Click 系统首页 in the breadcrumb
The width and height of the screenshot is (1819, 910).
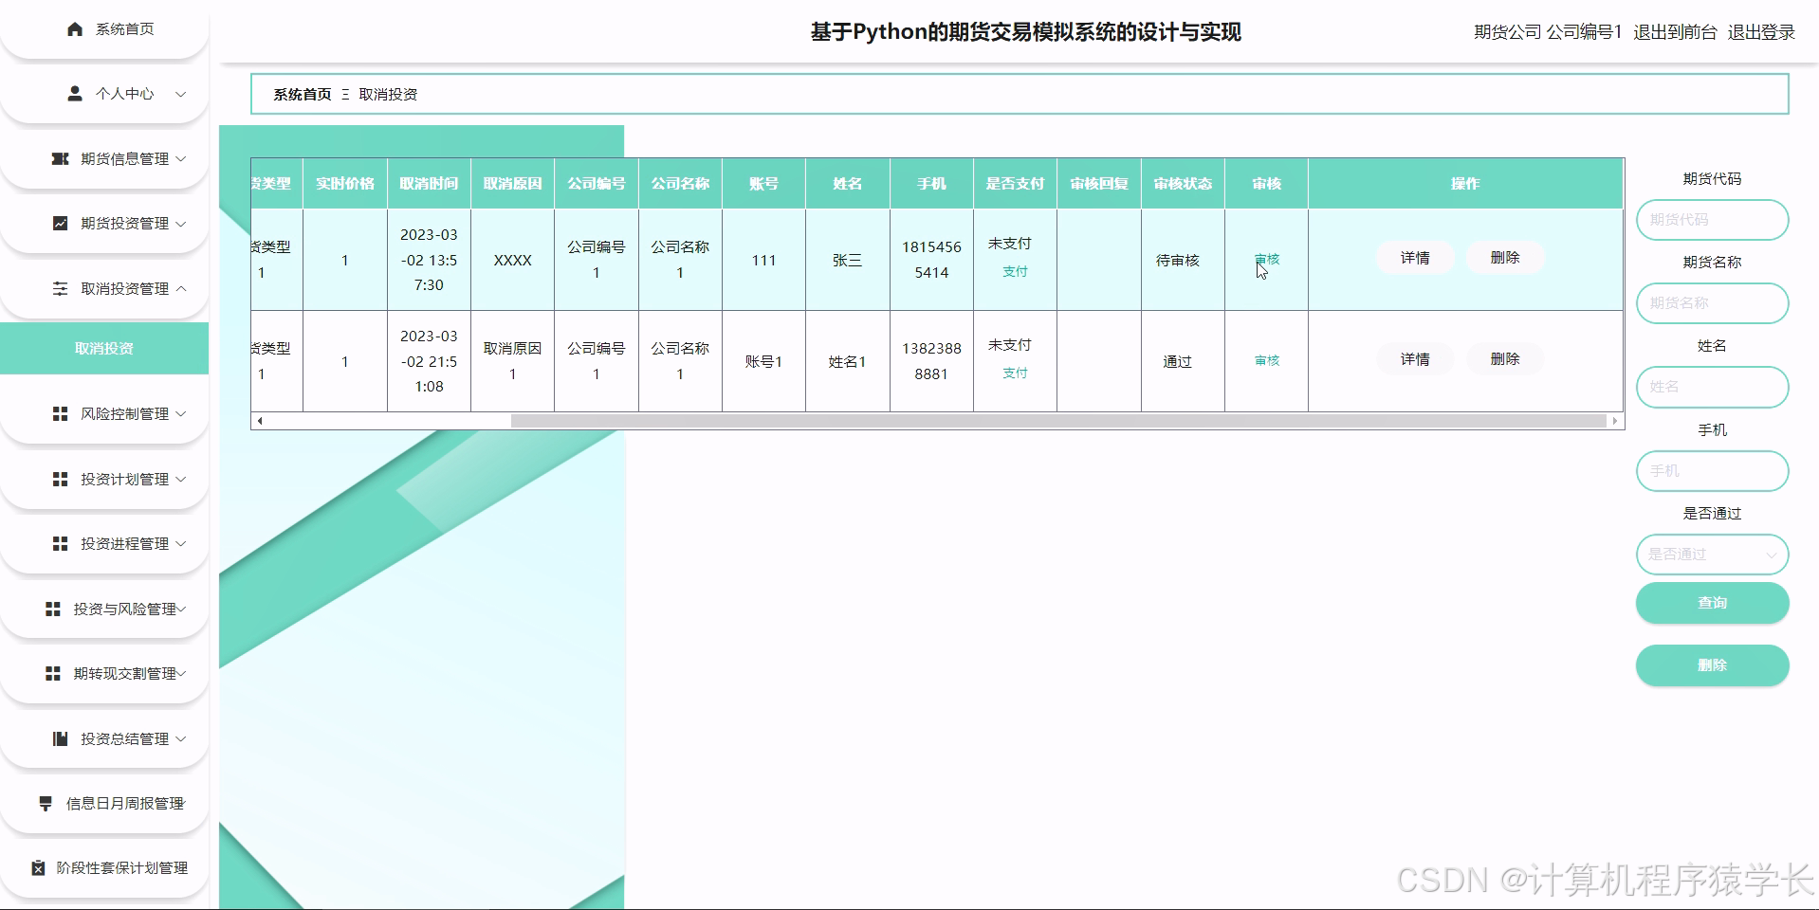[x=303, y=95]
